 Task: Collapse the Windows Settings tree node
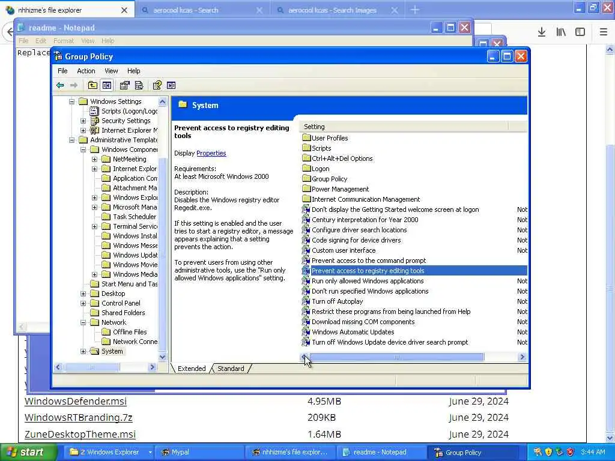point(72,101)
